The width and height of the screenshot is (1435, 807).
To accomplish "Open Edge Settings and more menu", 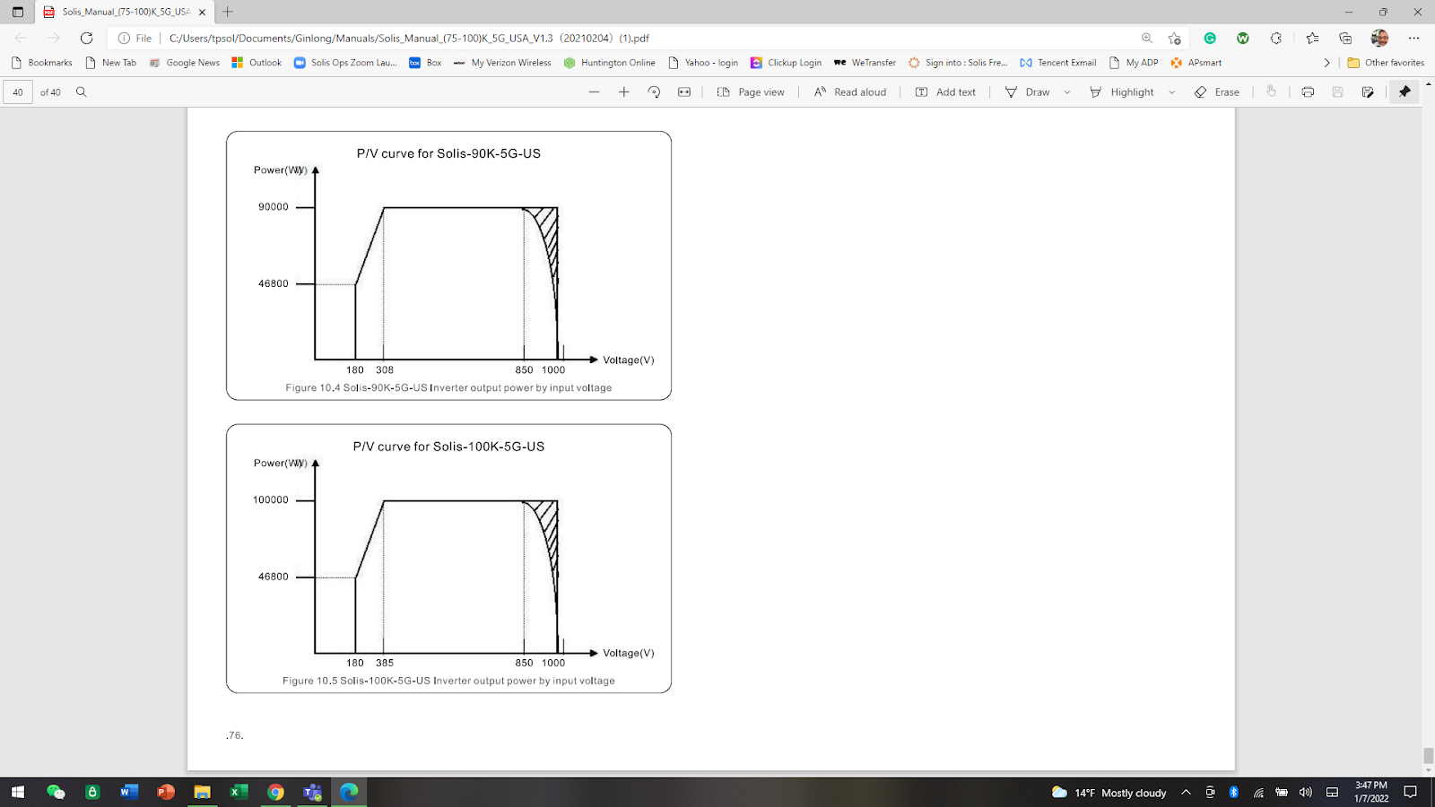I will [1413, 38].
